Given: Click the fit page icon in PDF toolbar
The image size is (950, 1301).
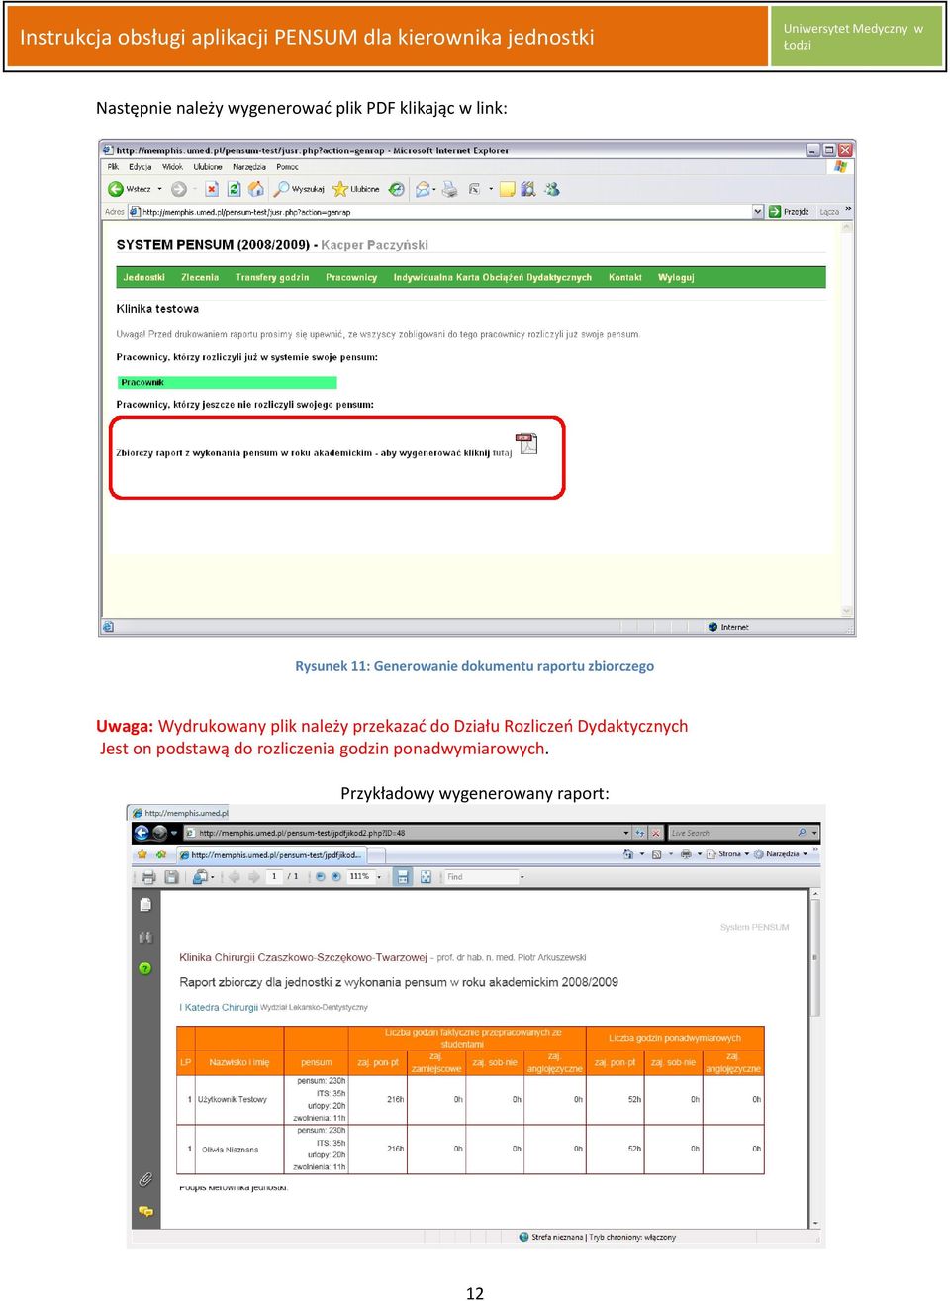Looking at the screenshot, I should [426, 877].
